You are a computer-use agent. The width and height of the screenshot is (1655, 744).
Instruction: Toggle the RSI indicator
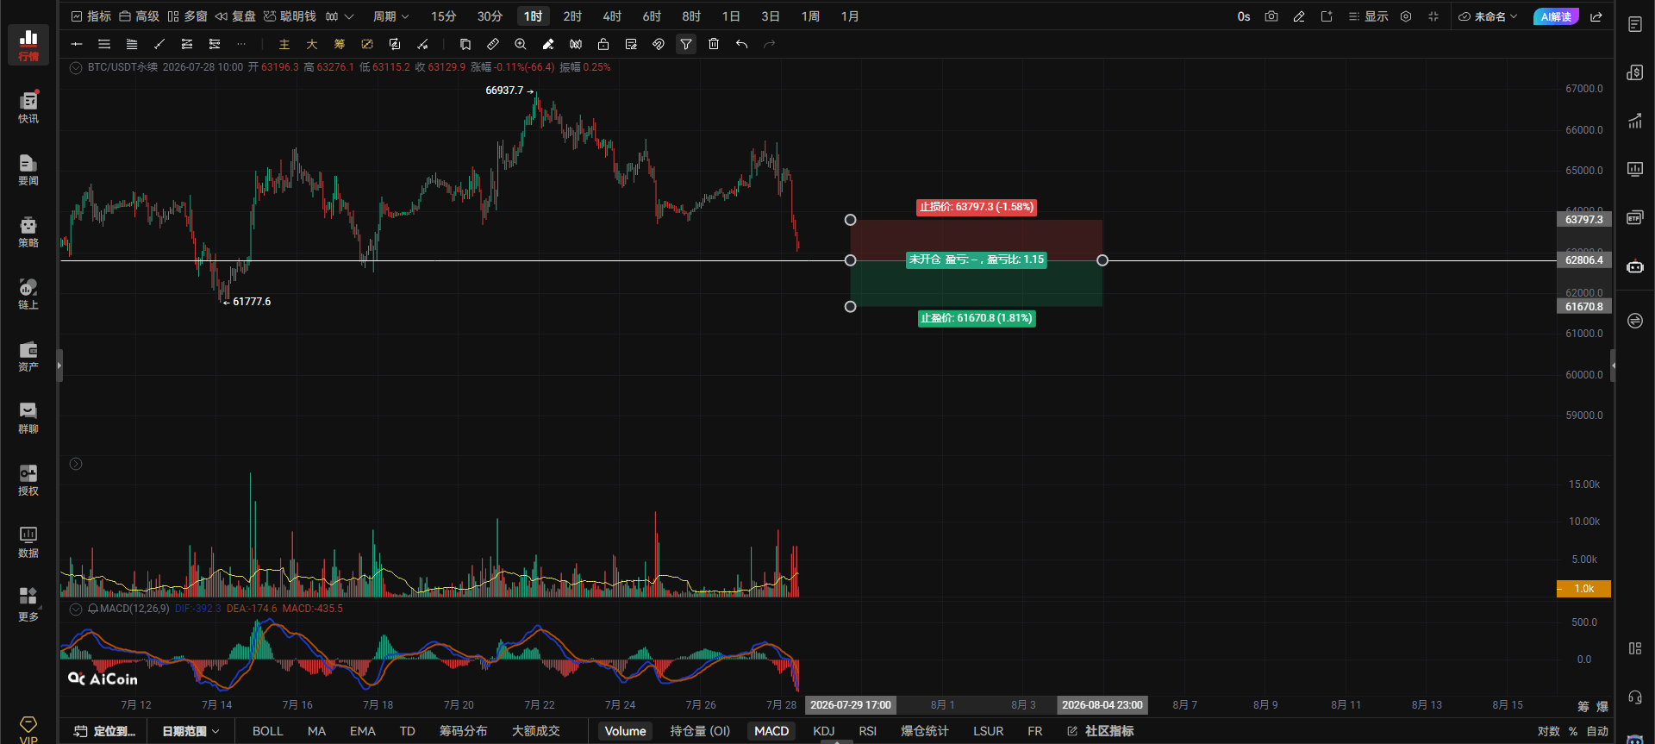coord(868,731)
